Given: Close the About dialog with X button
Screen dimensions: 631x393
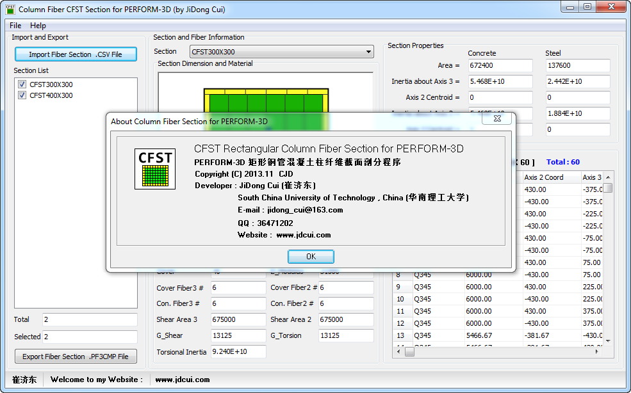Looking at the screenshot, I should (x=497, y=118).
